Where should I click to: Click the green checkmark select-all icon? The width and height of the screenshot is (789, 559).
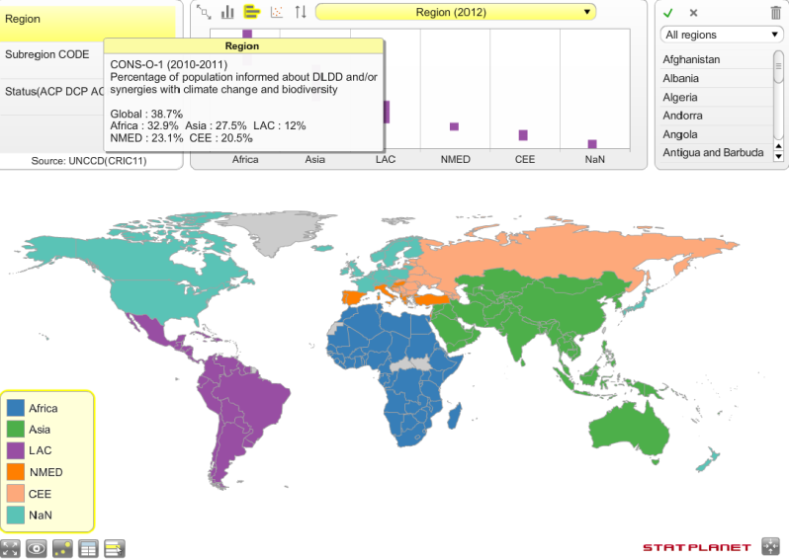pyautogui.click(x=668, y=13)
